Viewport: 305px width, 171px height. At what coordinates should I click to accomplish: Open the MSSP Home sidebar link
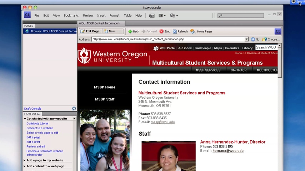[x=105, y=87]
